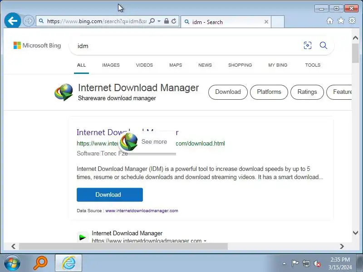Click the Features pill button
The width and height of the screenshot is (363, 272).
point(339,92)
